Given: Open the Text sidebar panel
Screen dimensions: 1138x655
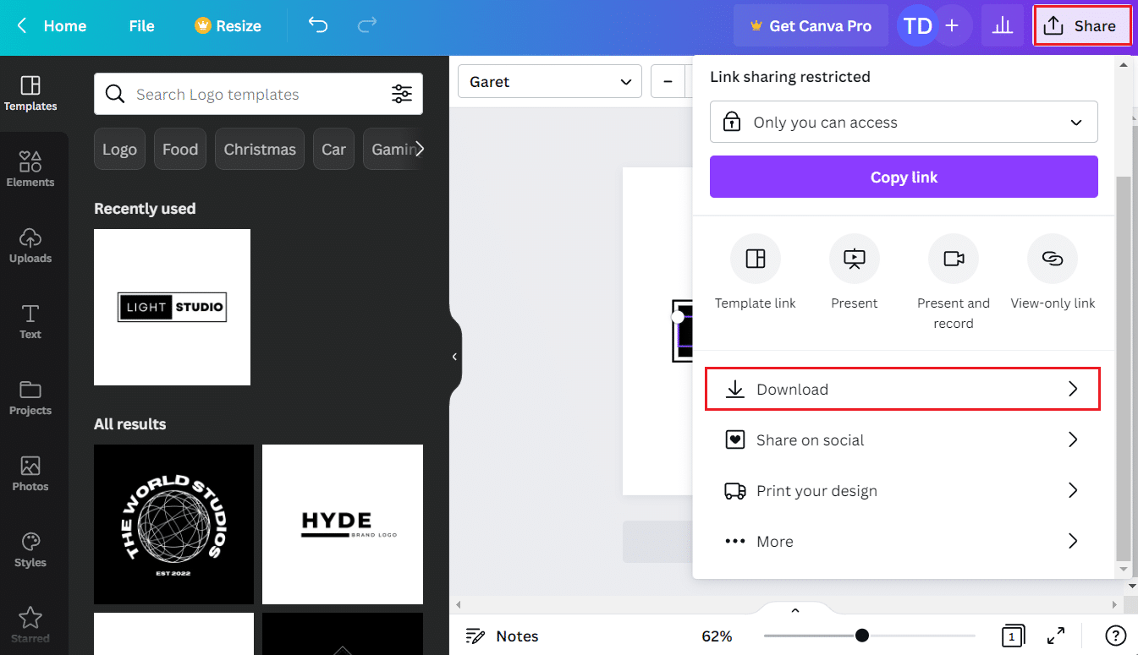Looking at the screenshot, I should coord(30,321).
